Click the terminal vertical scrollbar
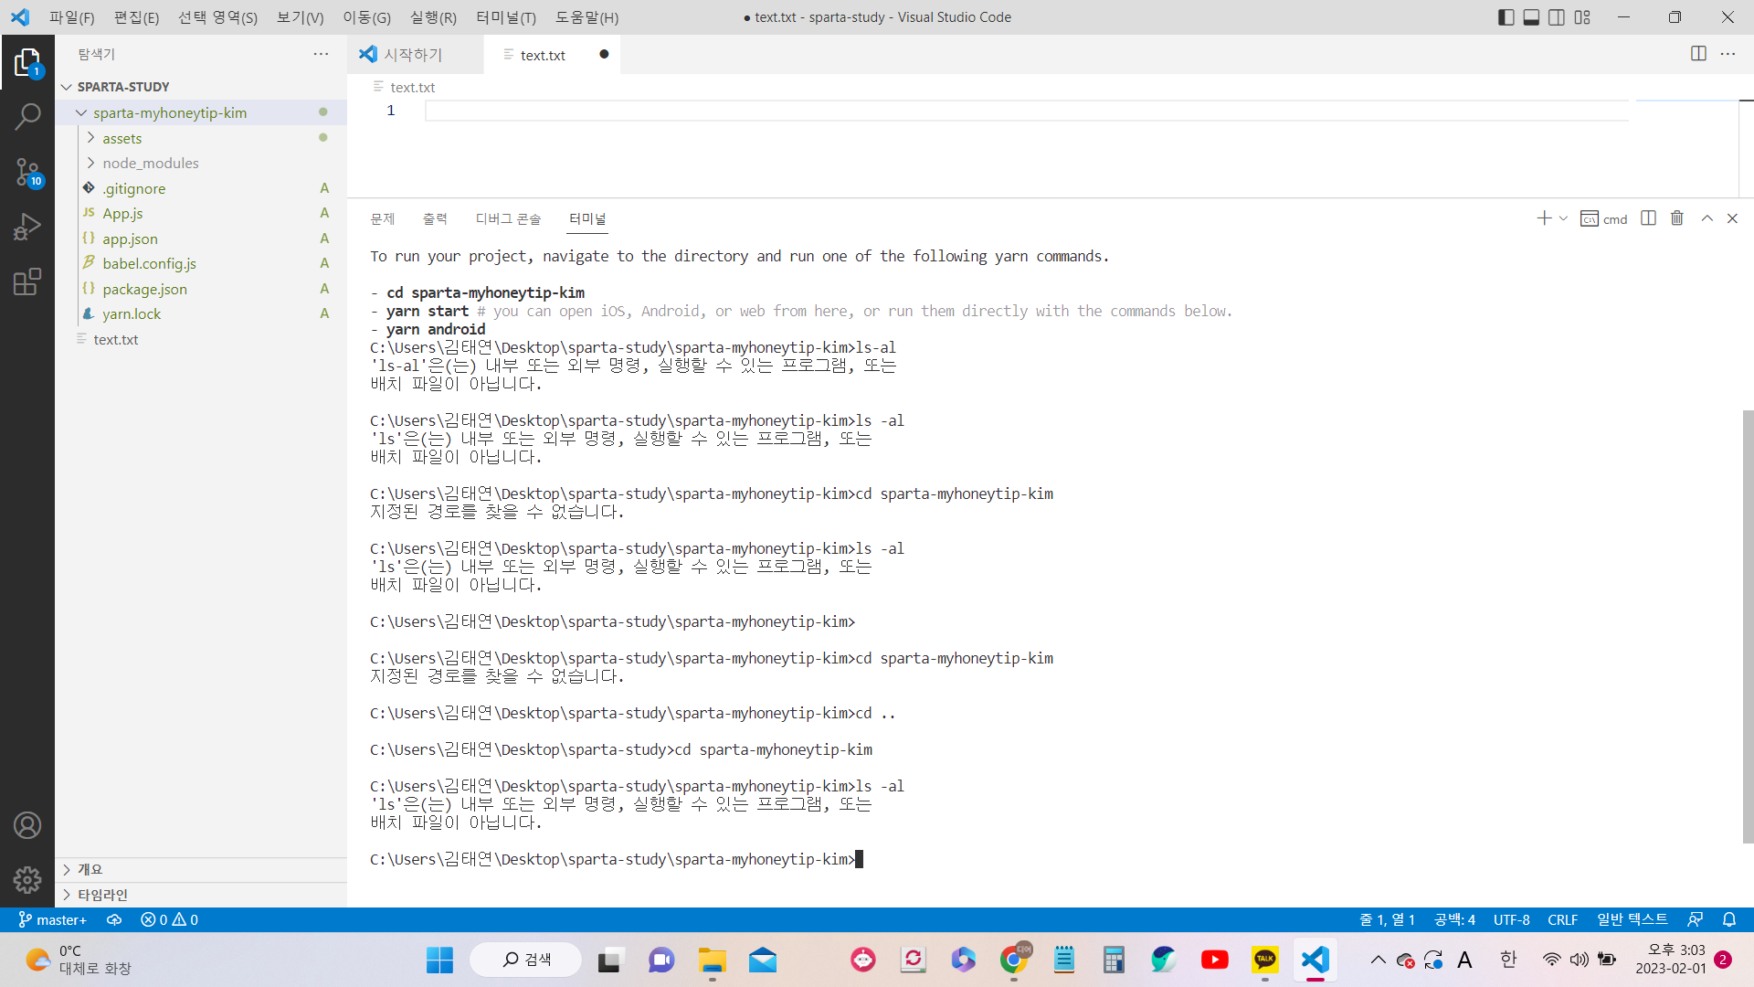Viewport: 1754px width, 987px height. pyautogui.click(x=1748, y=626)
